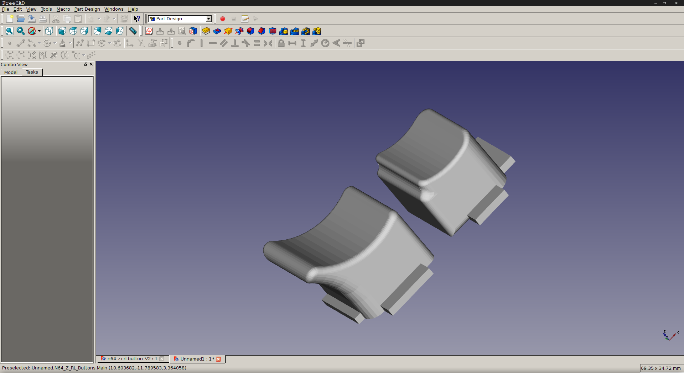This screenshot has width=684, height=373.
Task: Open the Part Design menu
Action: [87, 9]
